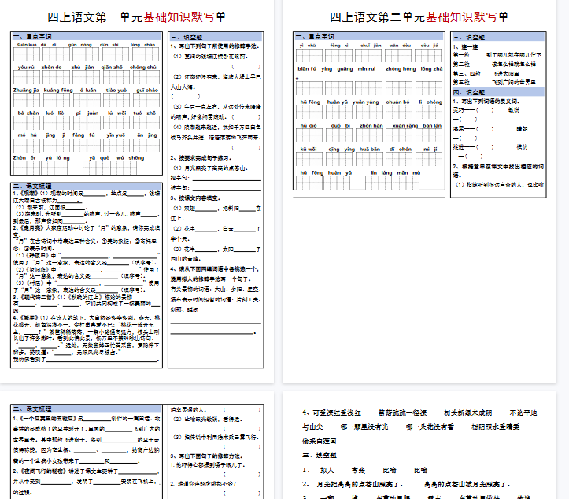This screenshot has width=569, height=499.
Task: Click question '1、写出下列句子所使用的修辞手法'
Action: [x=215, y=46]
